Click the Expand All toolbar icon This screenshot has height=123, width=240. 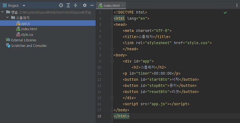68,5
